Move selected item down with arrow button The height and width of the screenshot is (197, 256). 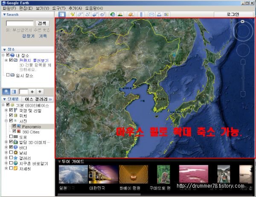[40, 92]
